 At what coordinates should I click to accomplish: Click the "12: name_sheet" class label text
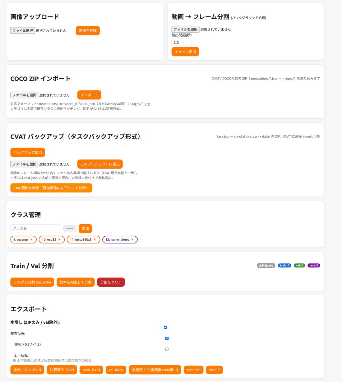point(117,240)
